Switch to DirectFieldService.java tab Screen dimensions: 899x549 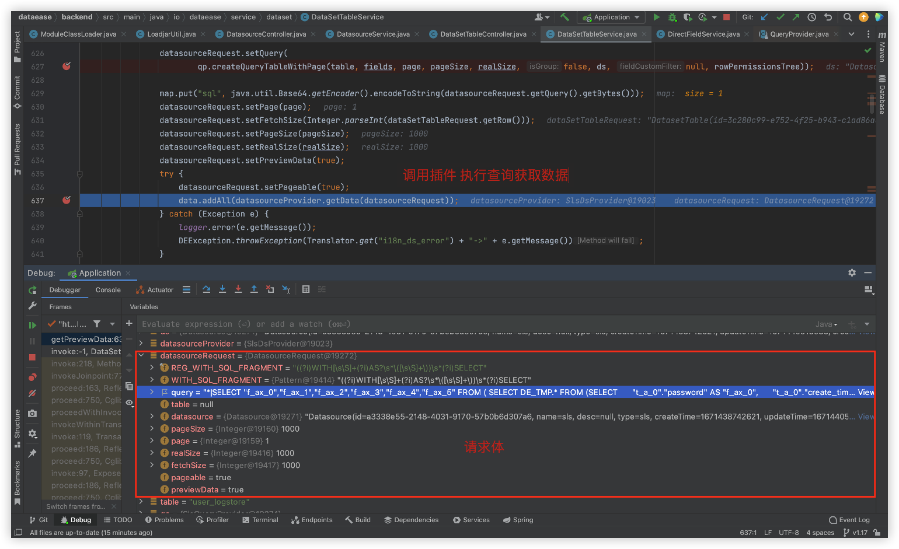point(703,34)
